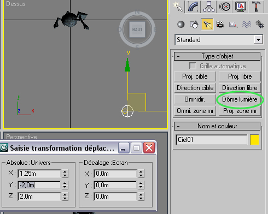Open the Display panel tab
The image size is (268, 214).
click(240, 7)
